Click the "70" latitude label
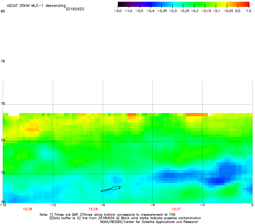This screenshot has height=224, width=255. click(3, 202)
